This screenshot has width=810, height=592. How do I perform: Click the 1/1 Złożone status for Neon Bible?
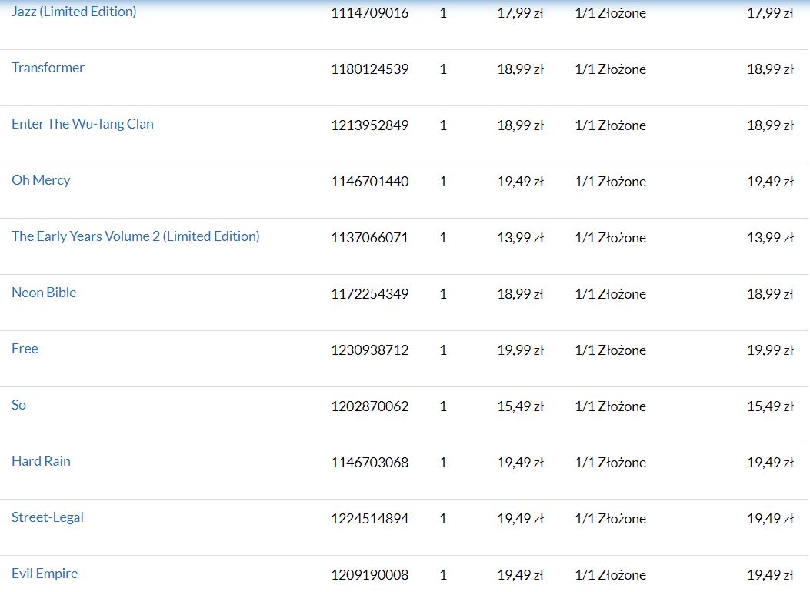(611, 293)
